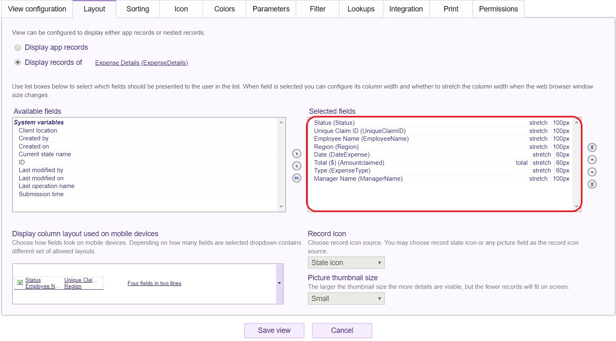
Task: Click the move field down icon
Action: point(592,172)
